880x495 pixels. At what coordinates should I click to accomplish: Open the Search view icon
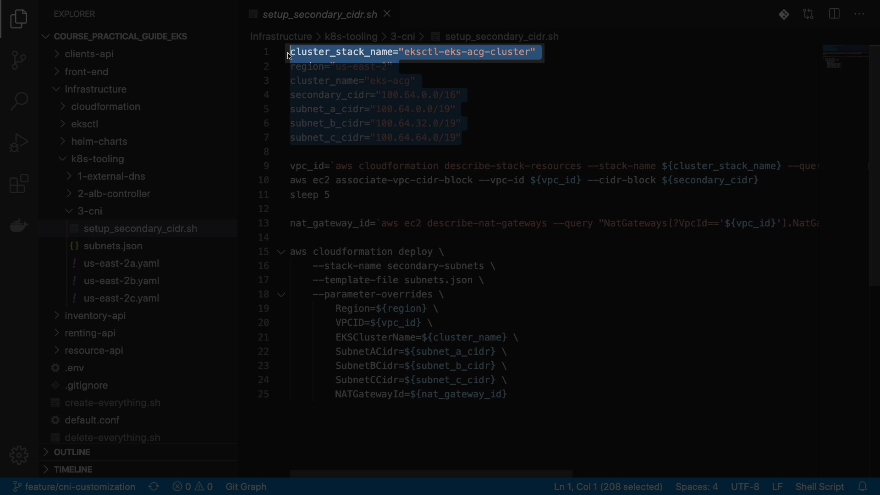tap(19, 101)
